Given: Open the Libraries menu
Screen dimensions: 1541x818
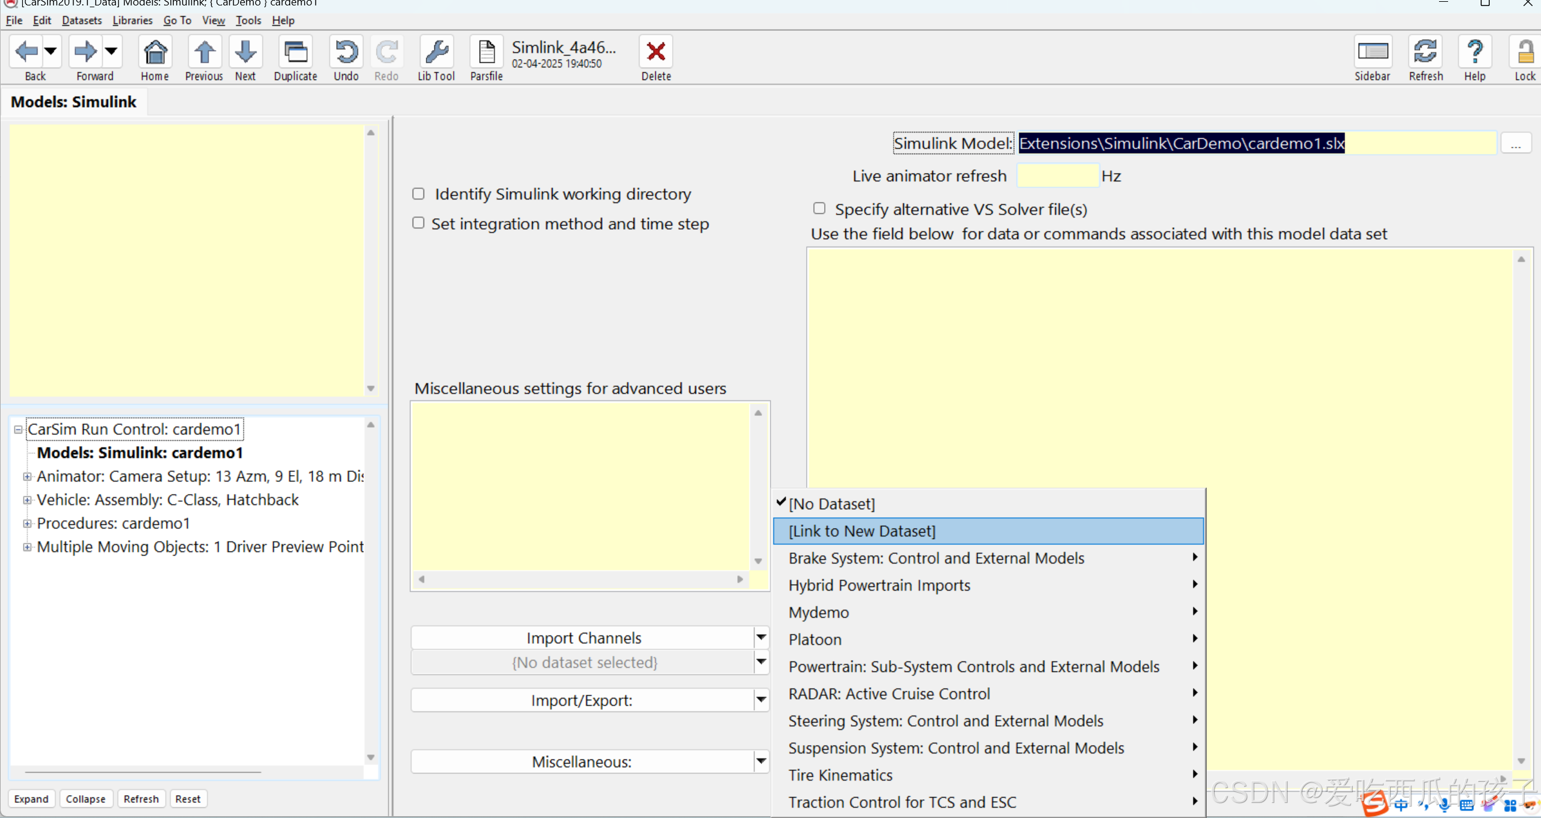Looking at the screenshot, I should (x=132, y=20).
